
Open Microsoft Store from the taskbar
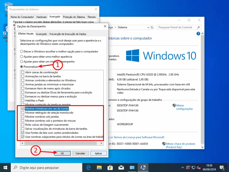click(110, 168)
